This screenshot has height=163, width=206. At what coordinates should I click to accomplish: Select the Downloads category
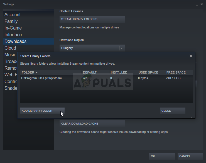click(28, 41)
